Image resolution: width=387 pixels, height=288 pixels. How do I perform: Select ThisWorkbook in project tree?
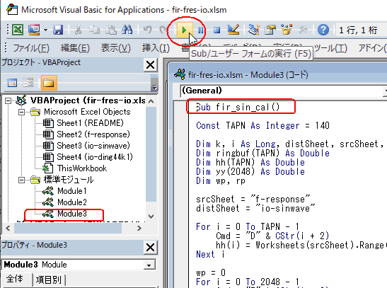pyautogui.click(x=82, y=168)
